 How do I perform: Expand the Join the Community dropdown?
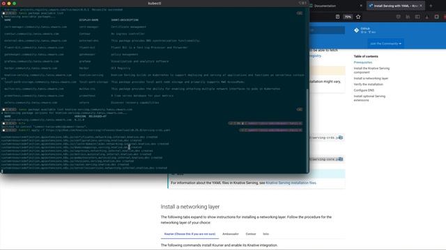coord(385,44)
